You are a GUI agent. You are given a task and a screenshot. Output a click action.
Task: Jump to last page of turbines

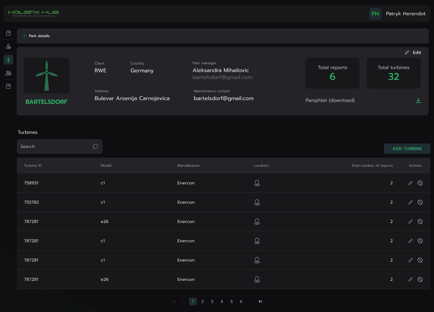click(x=260, y=301)
